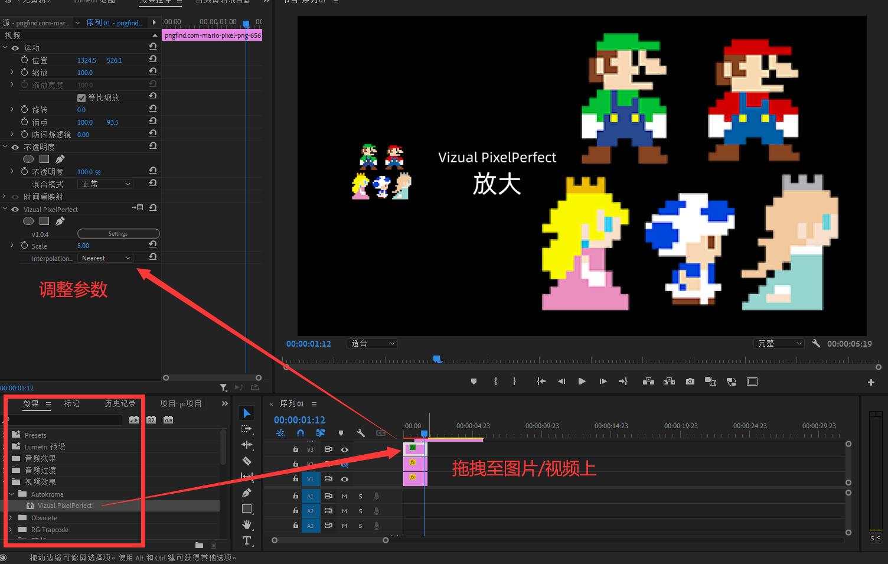This screenshot has width=888, height=564.
Task: Select the Pen tool in toolbar
Action: (247, 493)
